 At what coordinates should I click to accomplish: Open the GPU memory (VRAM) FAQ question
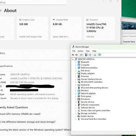pos(20,114)
